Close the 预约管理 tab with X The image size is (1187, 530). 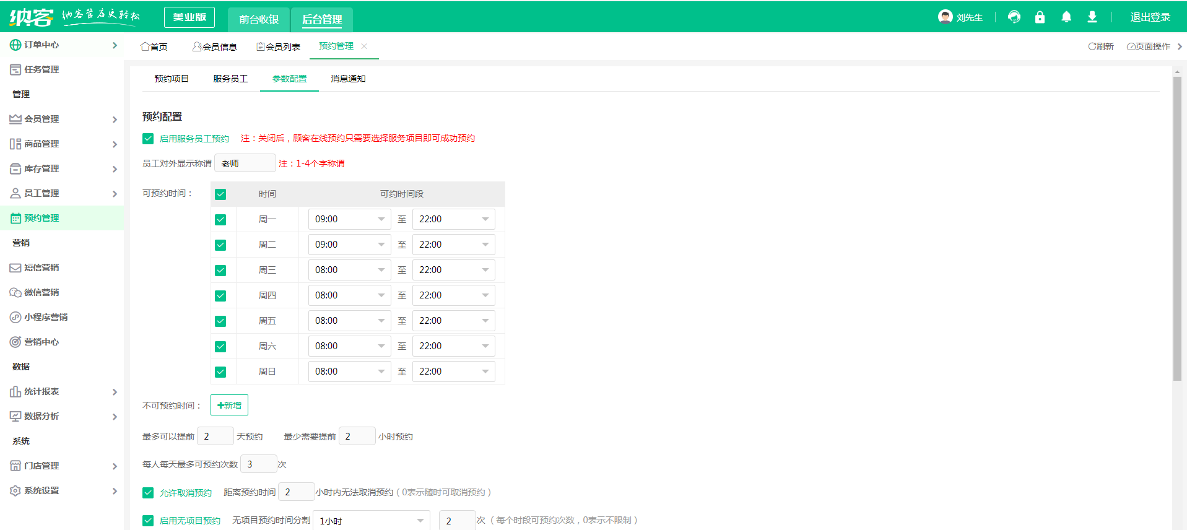click(364, 46)
